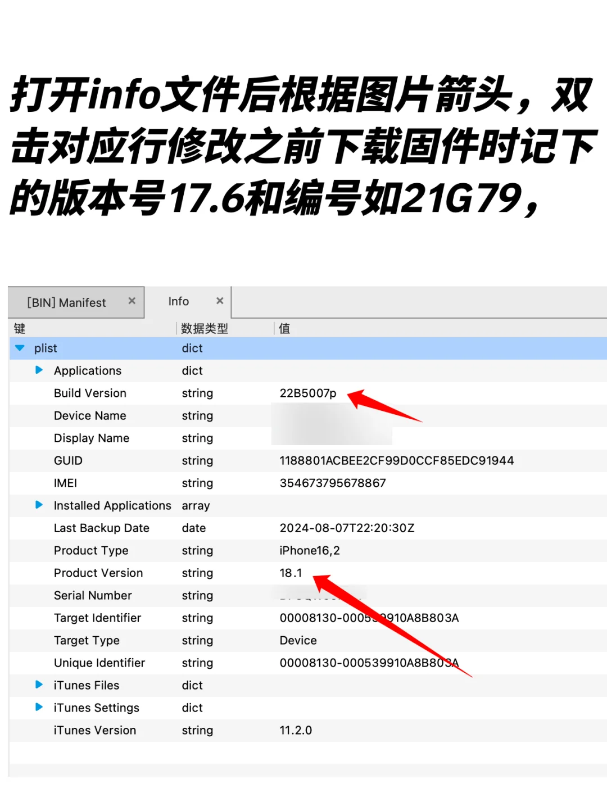Switch to the Info tab

[178, 301]
